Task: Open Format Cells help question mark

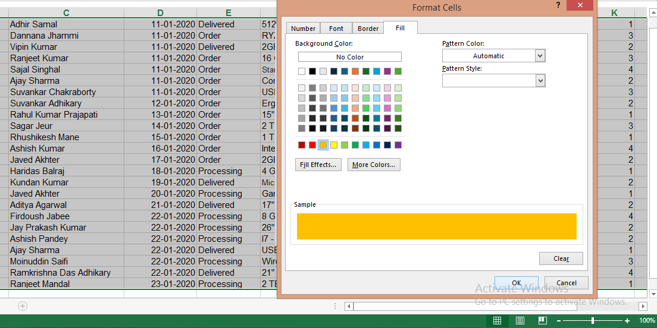Action: coord(558,5)
